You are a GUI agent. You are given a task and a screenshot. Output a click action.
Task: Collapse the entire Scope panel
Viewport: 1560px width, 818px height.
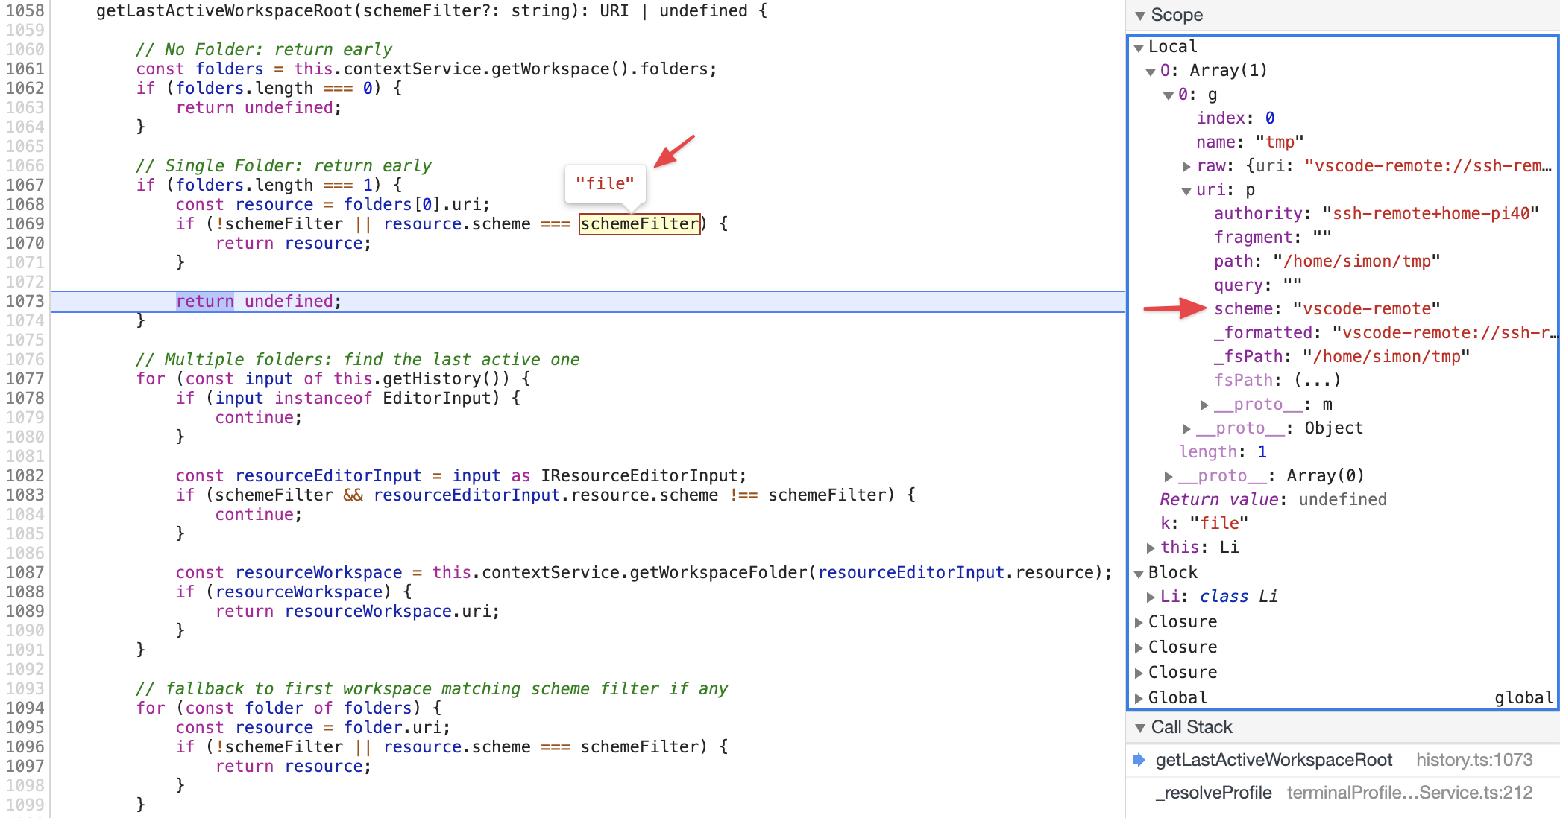[x=1139, y=14]
